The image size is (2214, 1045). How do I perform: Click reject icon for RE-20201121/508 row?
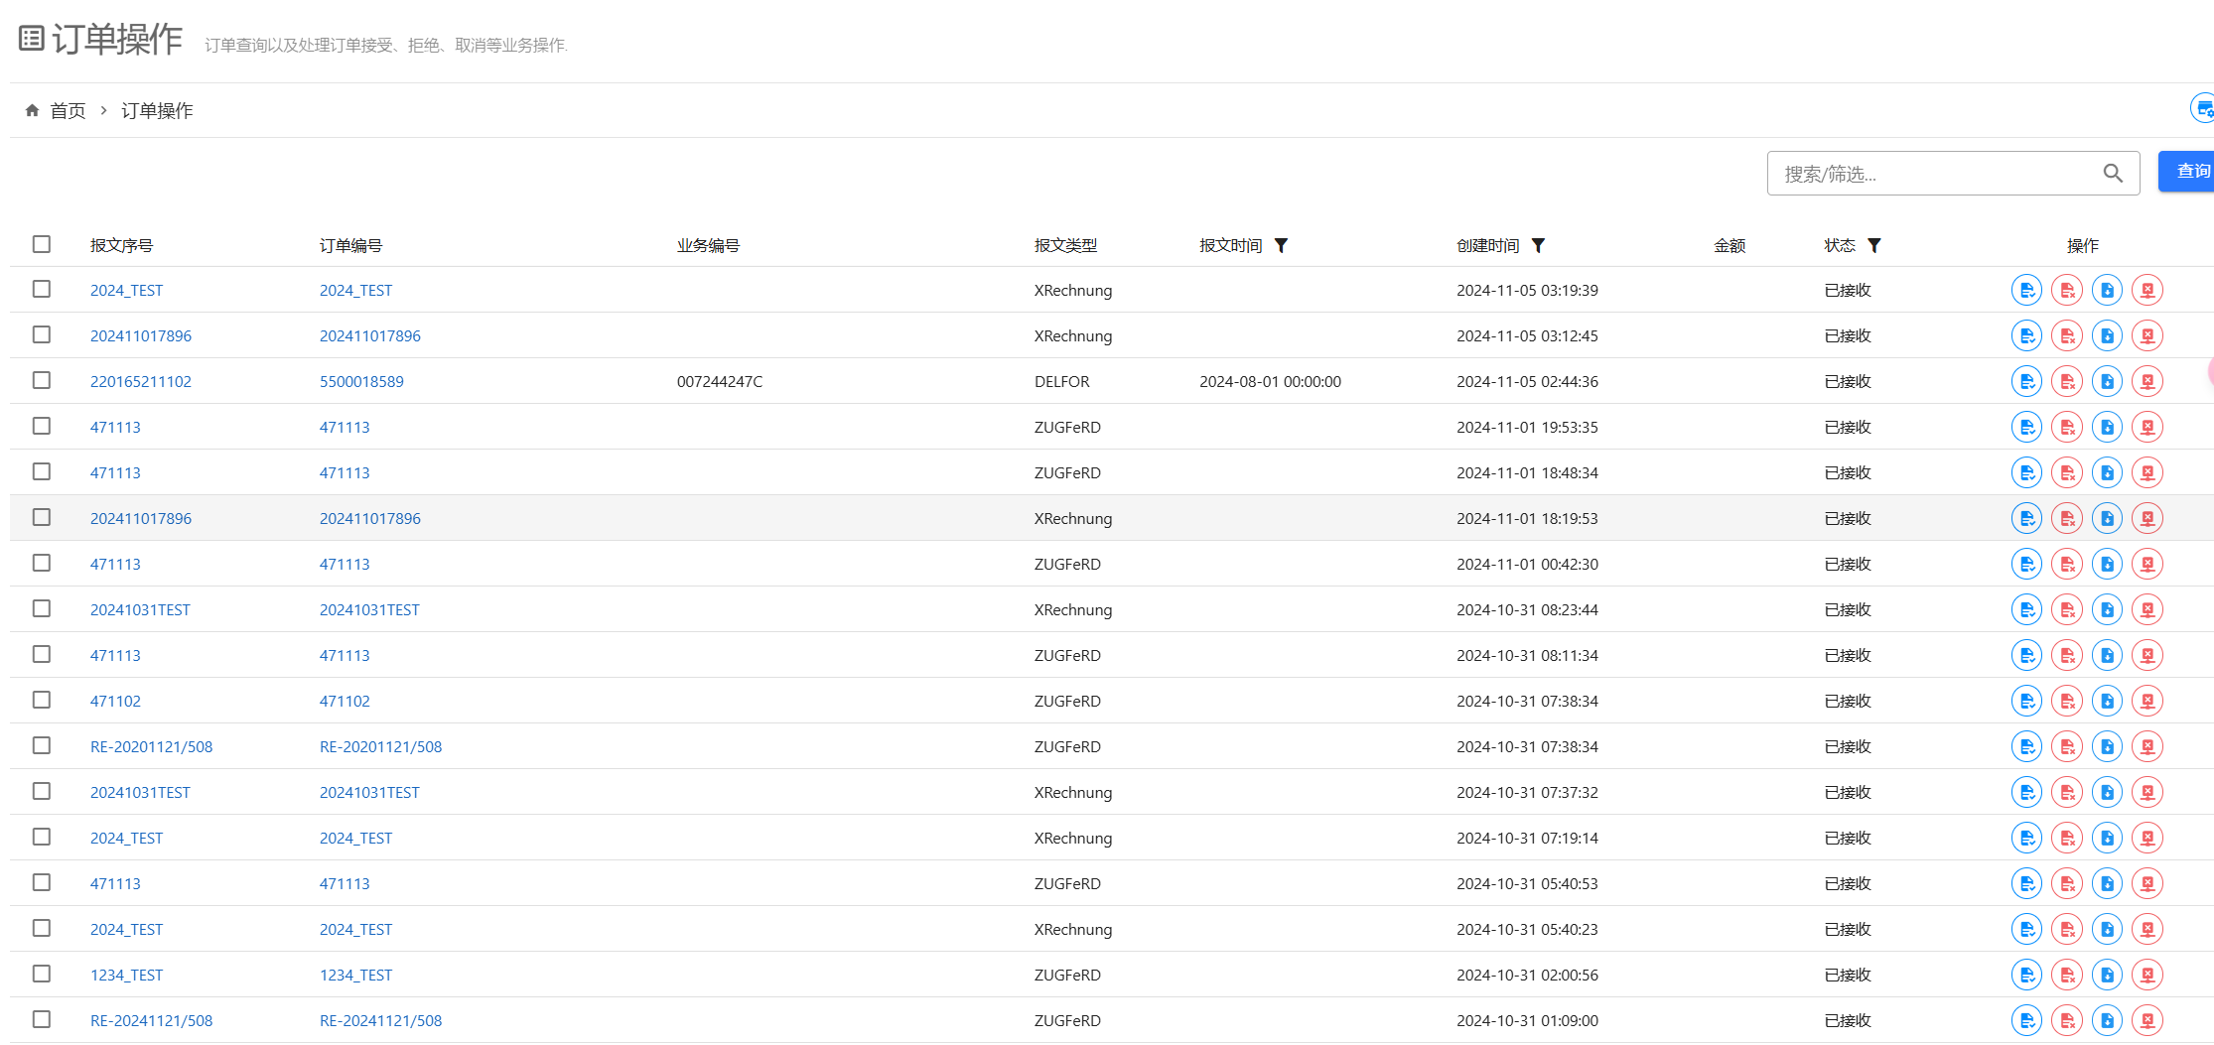(2067, 746)
